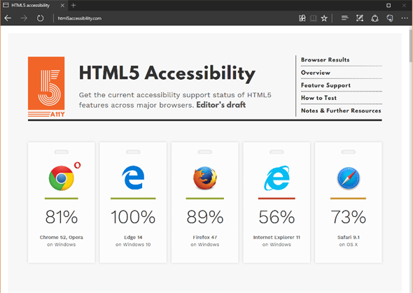
Task: Open the More (three dots) menu
Action: point(405,18)
